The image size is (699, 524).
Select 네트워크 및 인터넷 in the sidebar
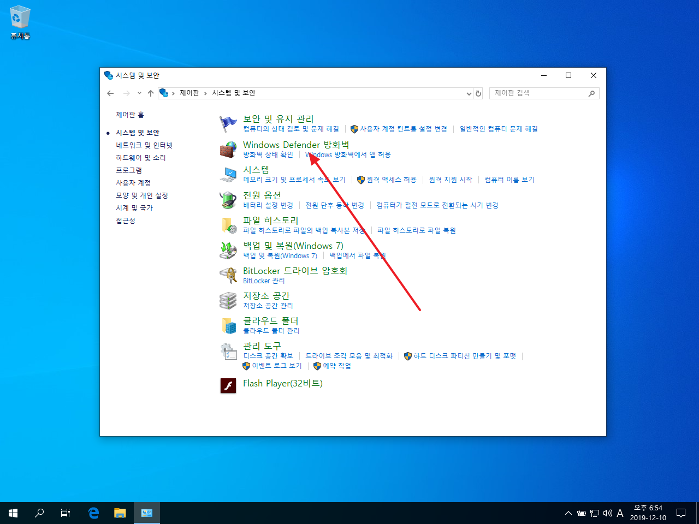coord(144,145)
